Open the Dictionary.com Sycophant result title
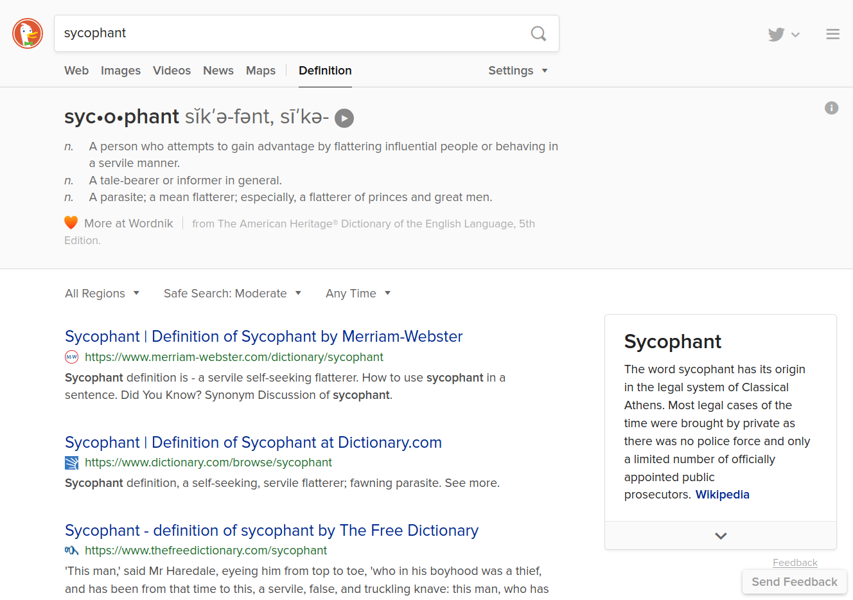The width and height of the screenshot is (853, 600). tap(253, 443)
